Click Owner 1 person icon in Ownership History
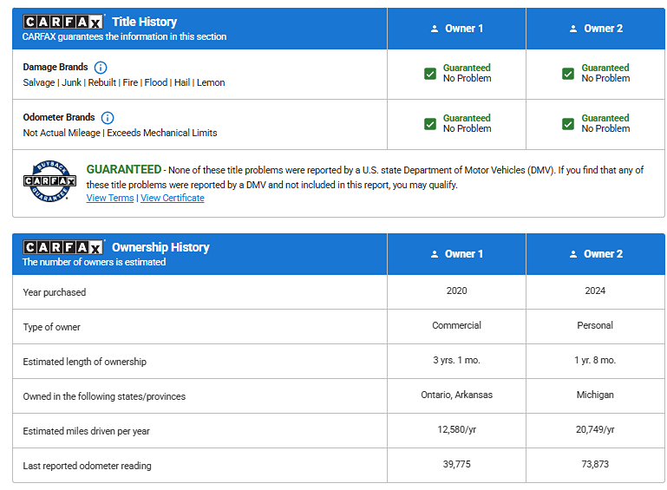 [x=435, y=254]
